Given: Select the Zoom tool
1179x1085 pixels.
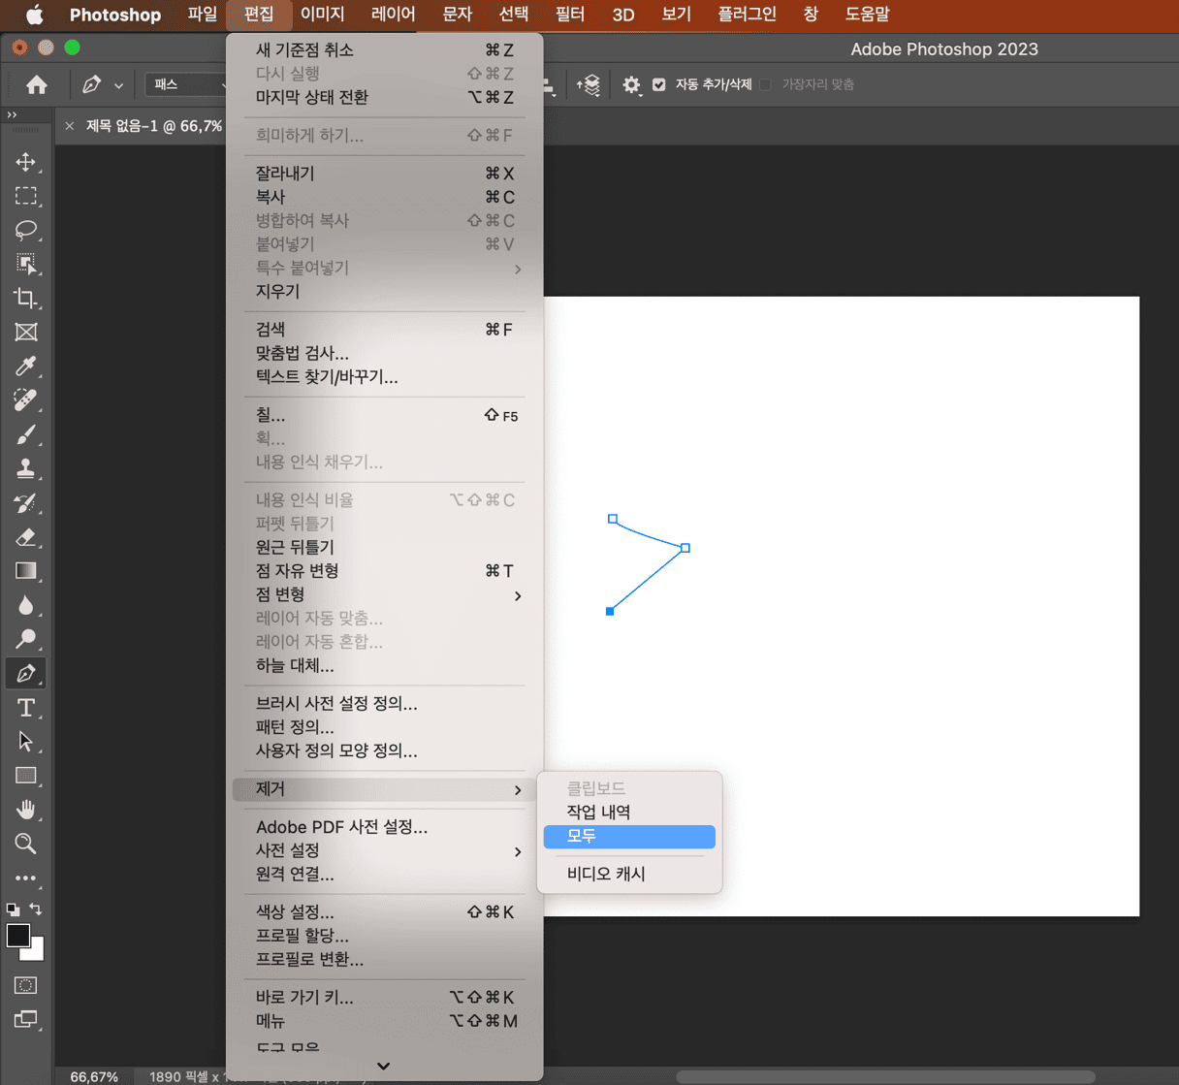Looking at the screenshot, I should [x=26, y=844].
